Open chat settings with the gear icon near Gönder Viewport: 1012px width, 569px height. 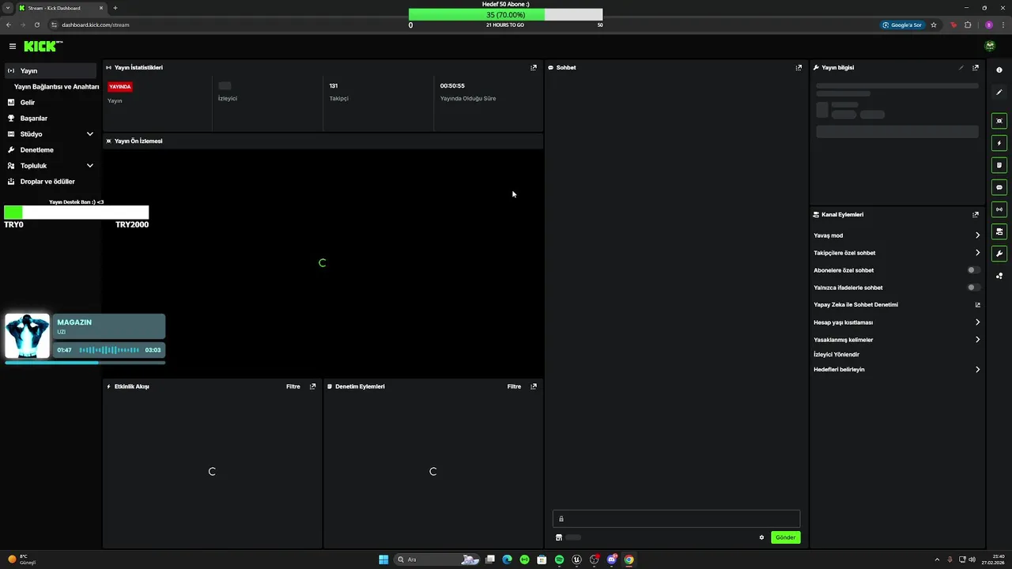pos(762,537)
